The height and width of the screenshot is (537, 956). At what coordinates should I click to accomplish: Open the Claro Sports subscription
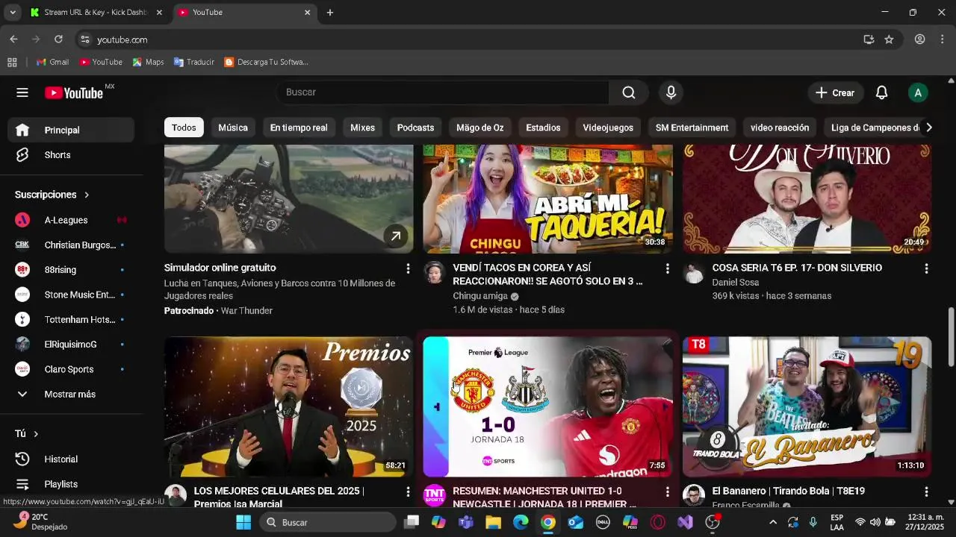(71, 369)
